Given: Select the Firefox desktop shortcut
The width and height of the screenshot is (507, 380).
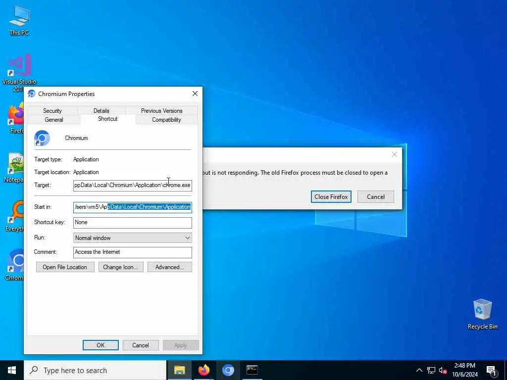Looking at the screenshot, I should tap(16, 118).
